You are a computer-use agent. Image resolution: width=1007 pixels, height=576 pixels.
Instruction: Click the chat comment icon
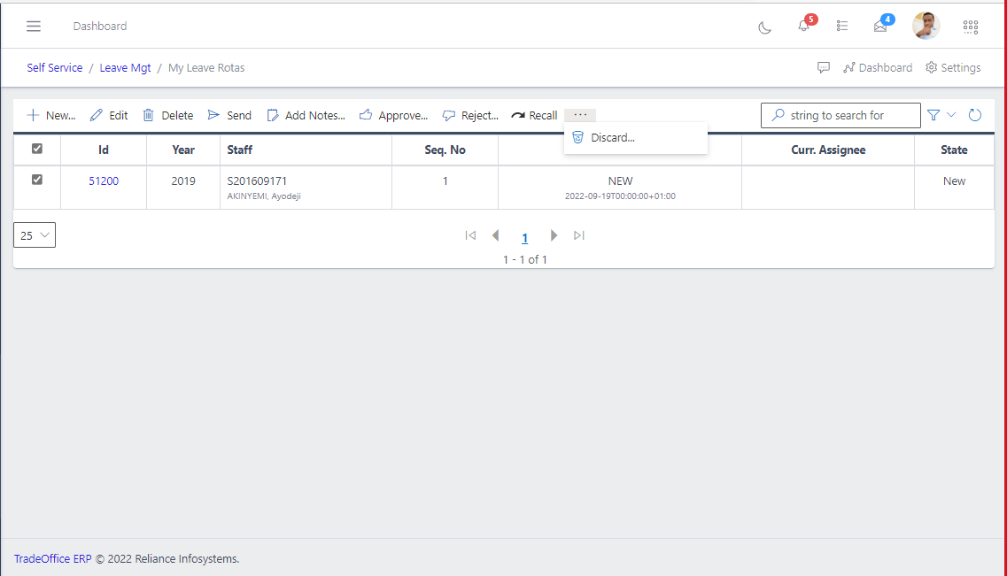pyautogui.click(x=824, y=68)
